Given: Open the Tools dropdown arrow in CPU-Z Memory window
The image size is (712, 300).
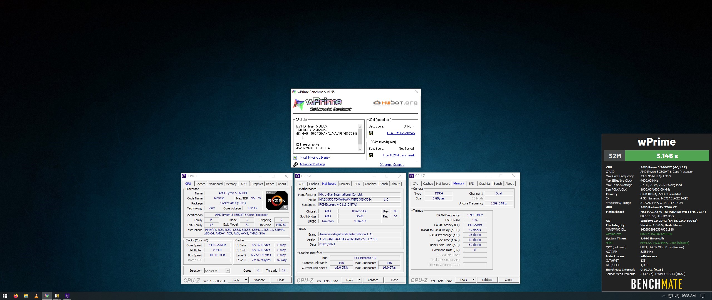Looking at the screenshot, I should pyautogui.click(x=473, y=280).
